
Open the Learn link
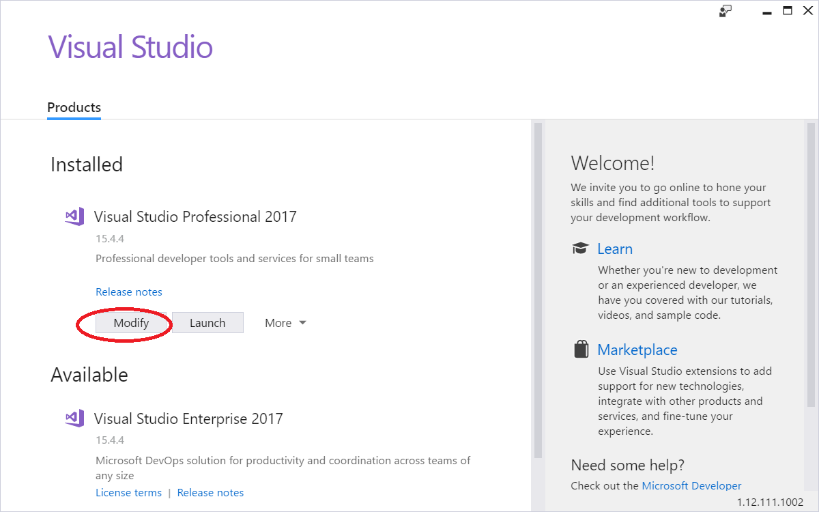[x=615, y=248]
